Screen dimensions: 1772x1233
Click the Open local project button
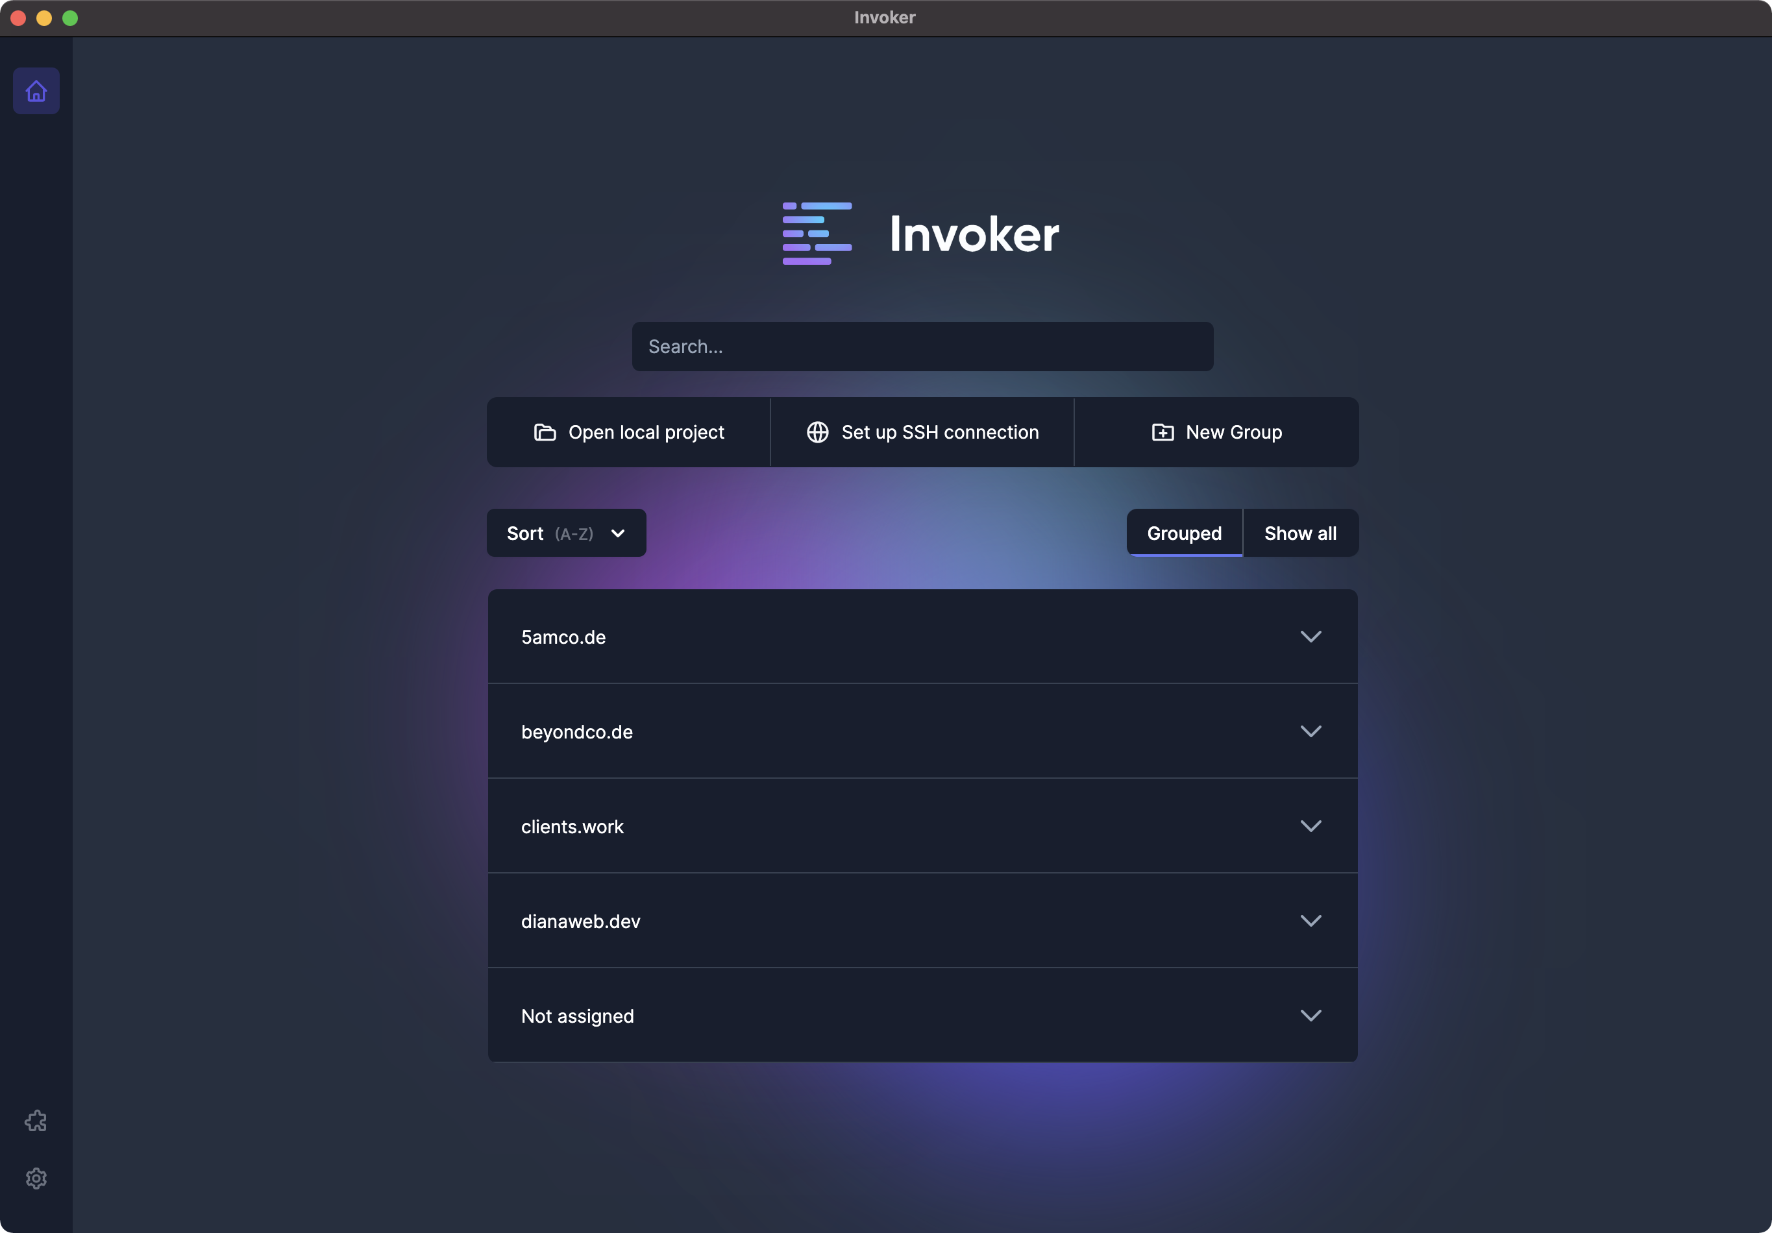tap(629, 432)
